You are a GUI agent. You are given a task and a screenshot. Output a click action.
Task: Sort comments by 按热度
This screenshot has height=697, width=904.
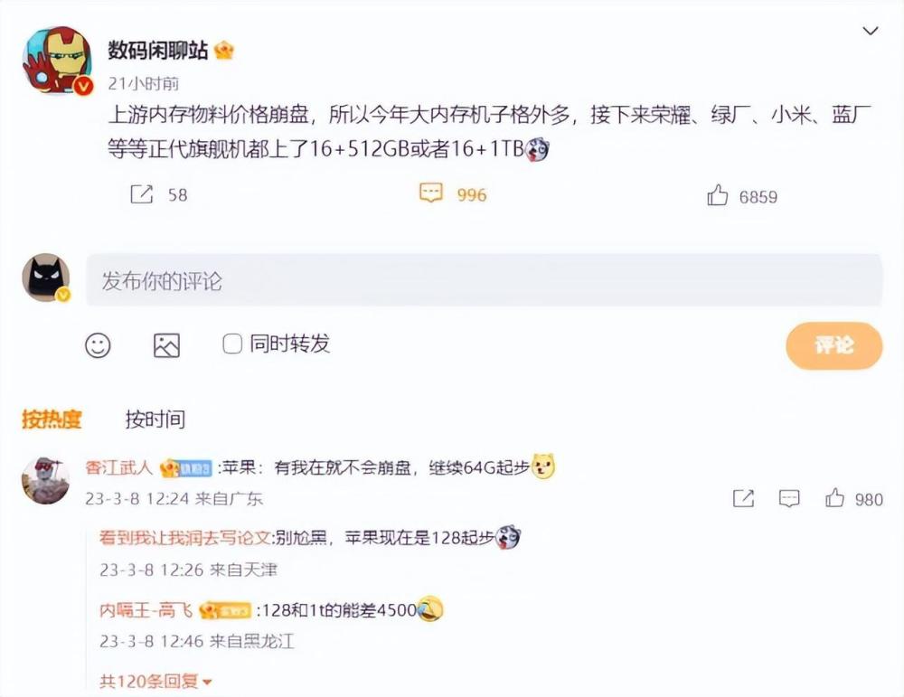pos(52,419)
